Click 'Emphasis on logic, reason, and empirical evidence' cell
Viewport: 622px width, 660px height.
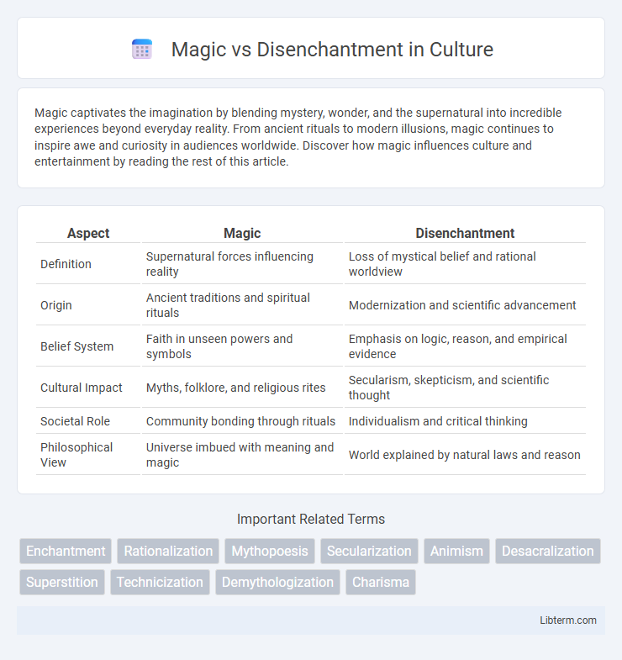tap(465, 346)
